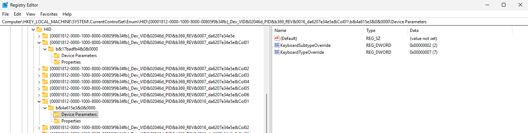The width and height of the screenshot is (528, 133).
Task: Click the 0x00000002 (2) data cell
Action: [x=423, y=45]
